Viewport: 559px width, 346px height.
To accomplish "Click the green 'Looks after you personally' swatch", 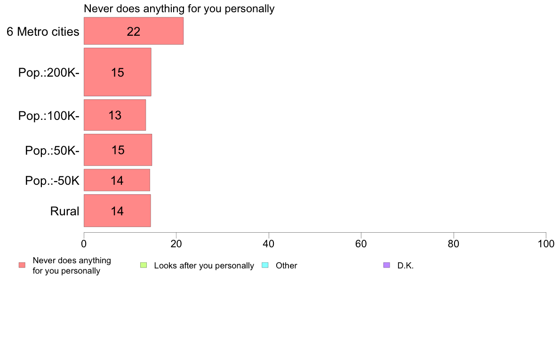I will click(144, 265).
